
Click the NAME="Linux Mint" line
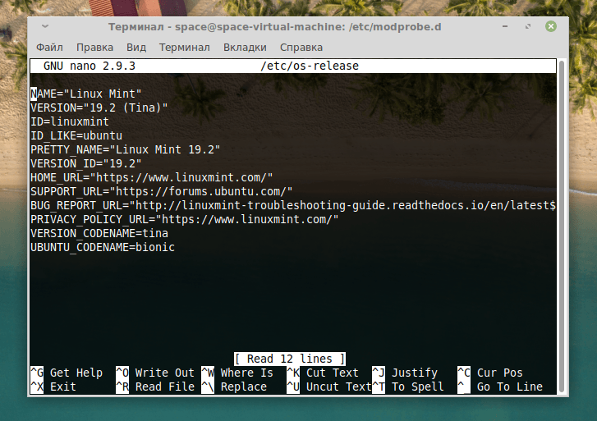86,94
